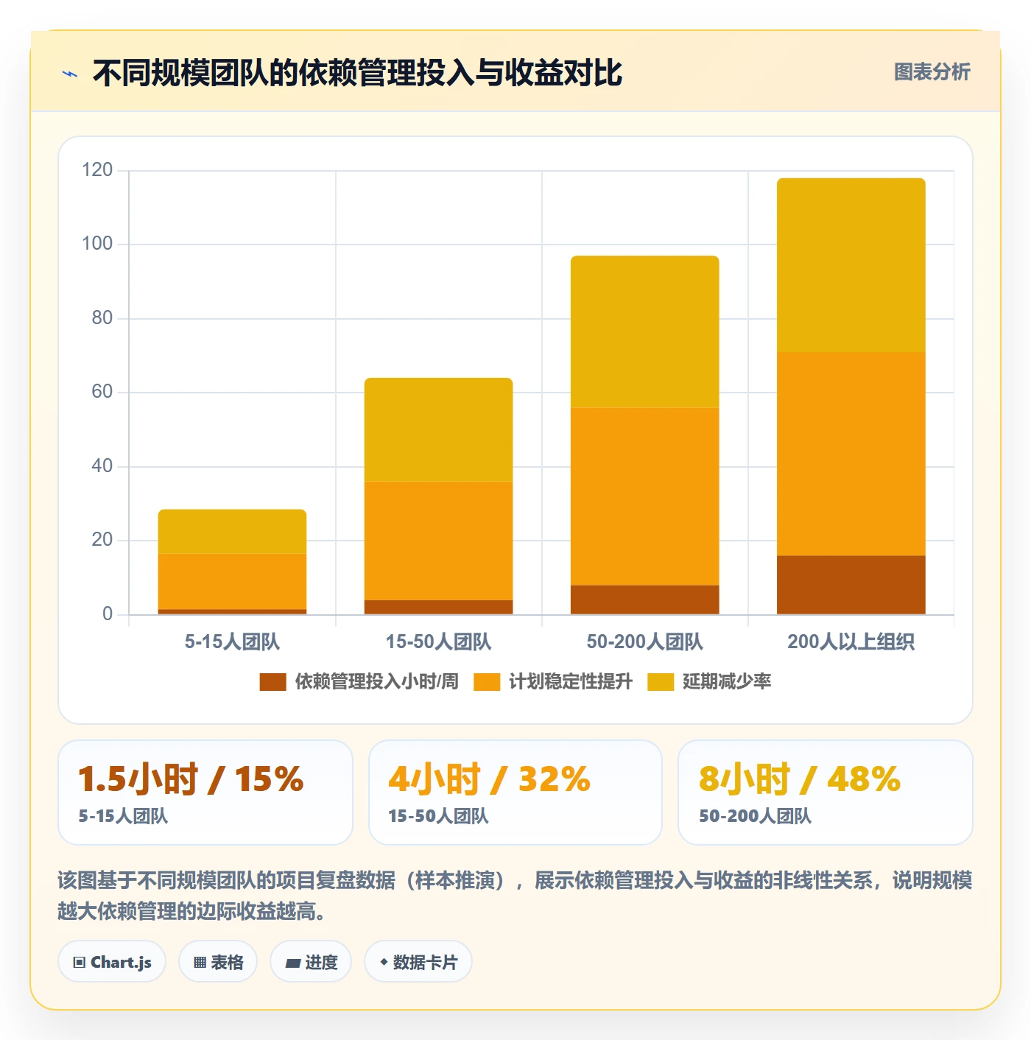This screenshot has height=1040, width=1031.
Task: Click the 100 y-axis value
Action: point(97,244)
